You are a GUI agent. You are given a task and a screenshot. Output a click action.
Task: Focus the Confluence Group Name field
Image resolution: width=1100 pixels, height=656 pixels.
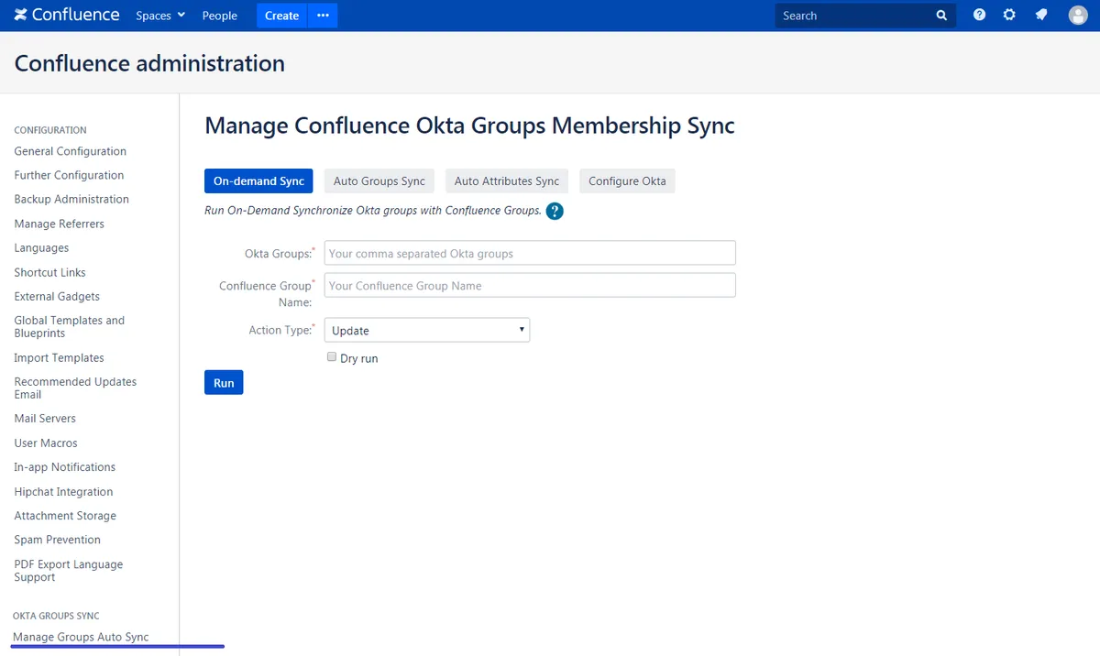click(530, 285)
